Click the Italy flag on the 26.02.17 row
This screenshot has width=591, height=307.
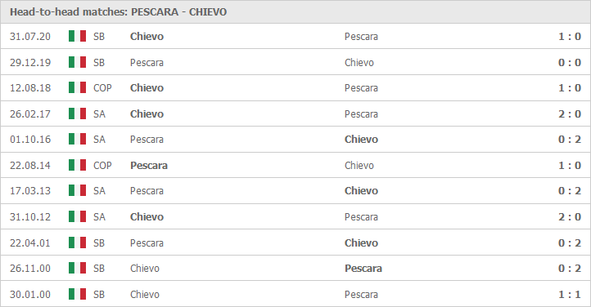(77, 113)
